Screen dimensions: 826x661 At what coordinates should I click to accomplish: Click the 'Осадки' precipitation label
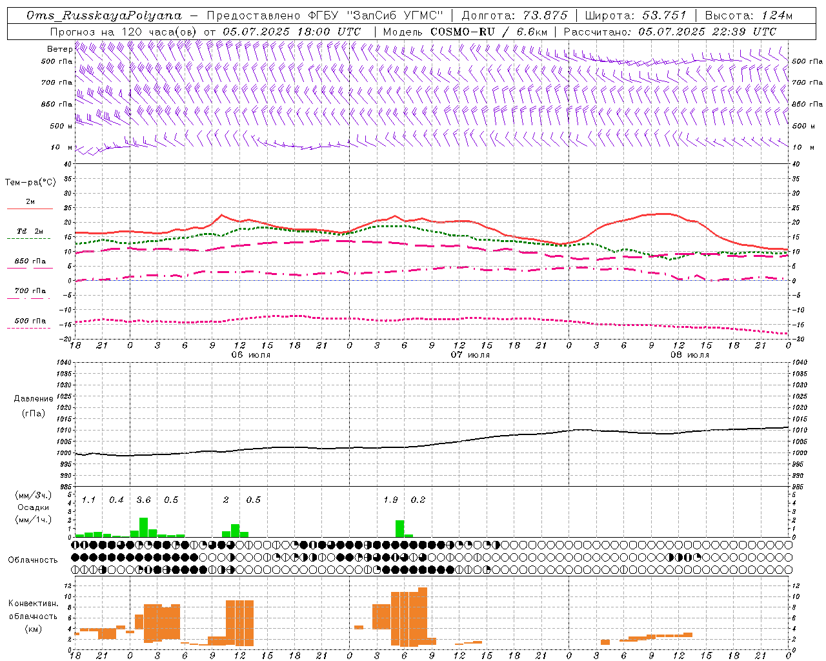[33, 507]
